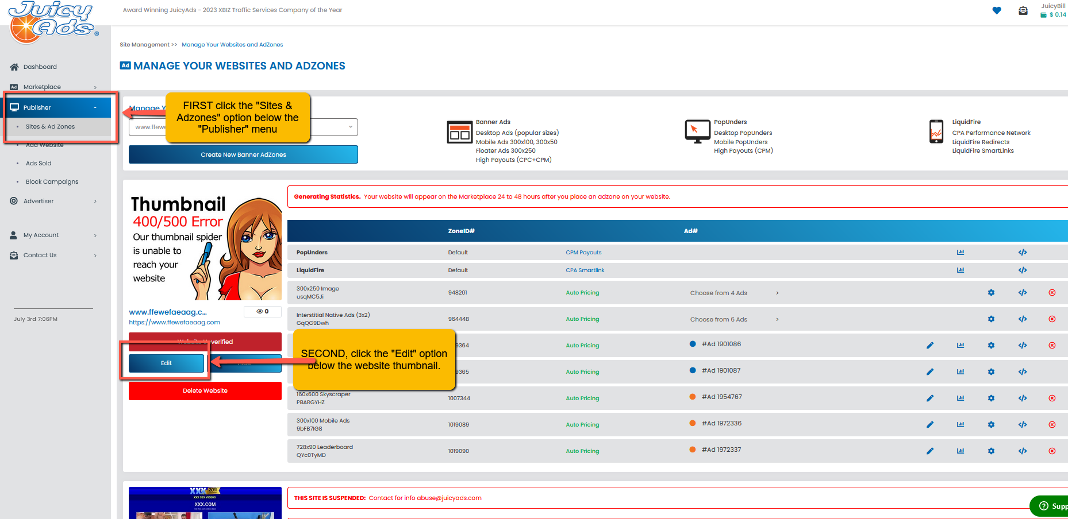
Task: Open the support inbox icon in header
Action: pyautogui.click(x=1023, y=10)
